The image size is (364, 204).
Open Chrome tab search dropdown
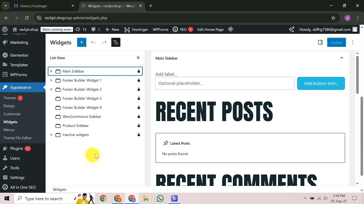coord(5,6)
